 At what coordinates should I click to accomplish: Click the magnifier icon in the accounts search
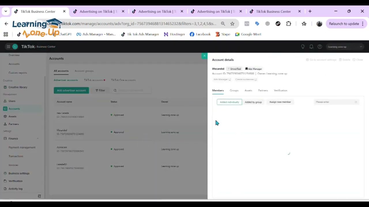pos(115,90)
